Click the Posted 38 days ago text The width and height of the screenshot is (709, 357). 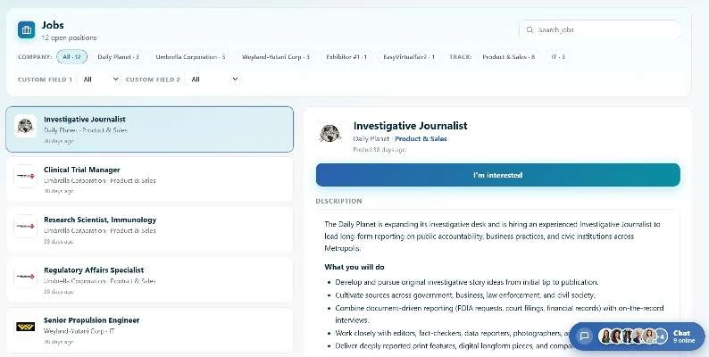(x=380, y=150)
